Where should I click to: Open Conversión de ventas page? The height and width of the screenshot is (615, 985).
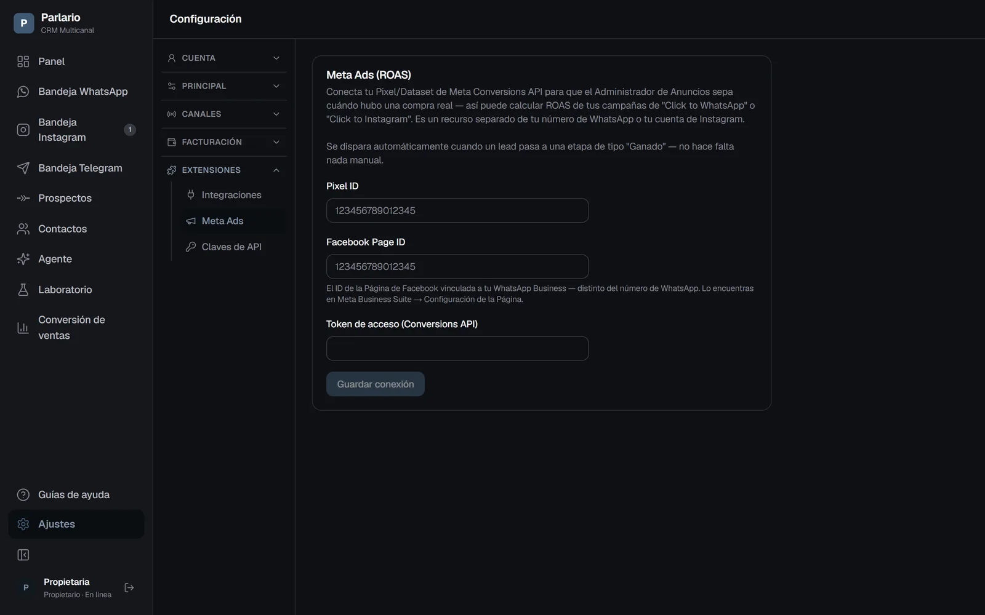(x=76, y=328)
